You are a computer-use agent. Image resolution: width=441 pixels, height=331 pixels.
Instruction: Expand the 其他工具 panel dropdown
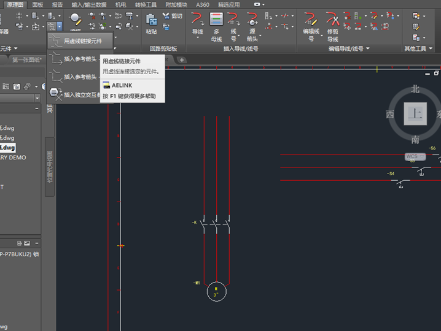tap(431, 48)
